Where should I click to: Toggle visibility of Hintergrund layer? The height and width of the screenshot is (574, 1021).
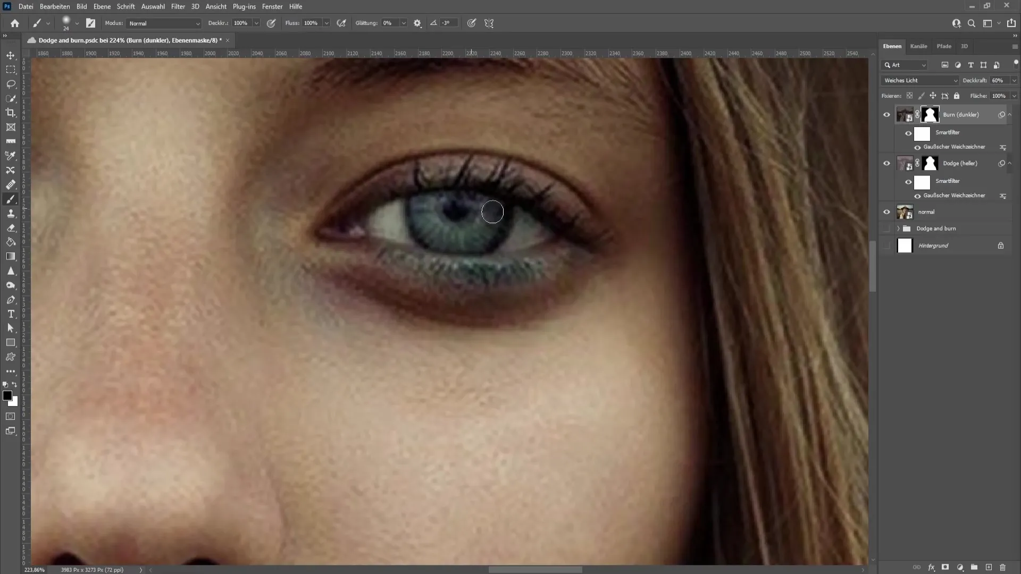click(x=887, y=246)
